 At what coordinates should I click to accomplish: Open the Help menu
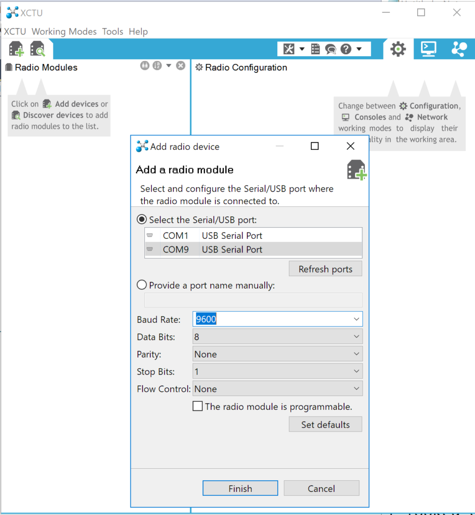coord(138,32)
